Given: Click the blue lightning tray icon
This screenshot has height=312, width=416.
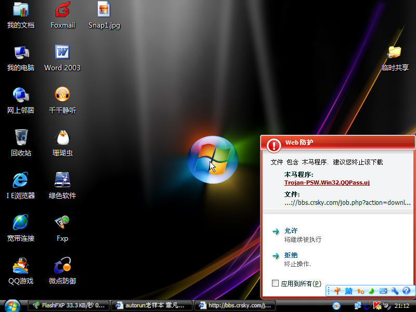Looking at the screenshot, I should coord(336,306).
